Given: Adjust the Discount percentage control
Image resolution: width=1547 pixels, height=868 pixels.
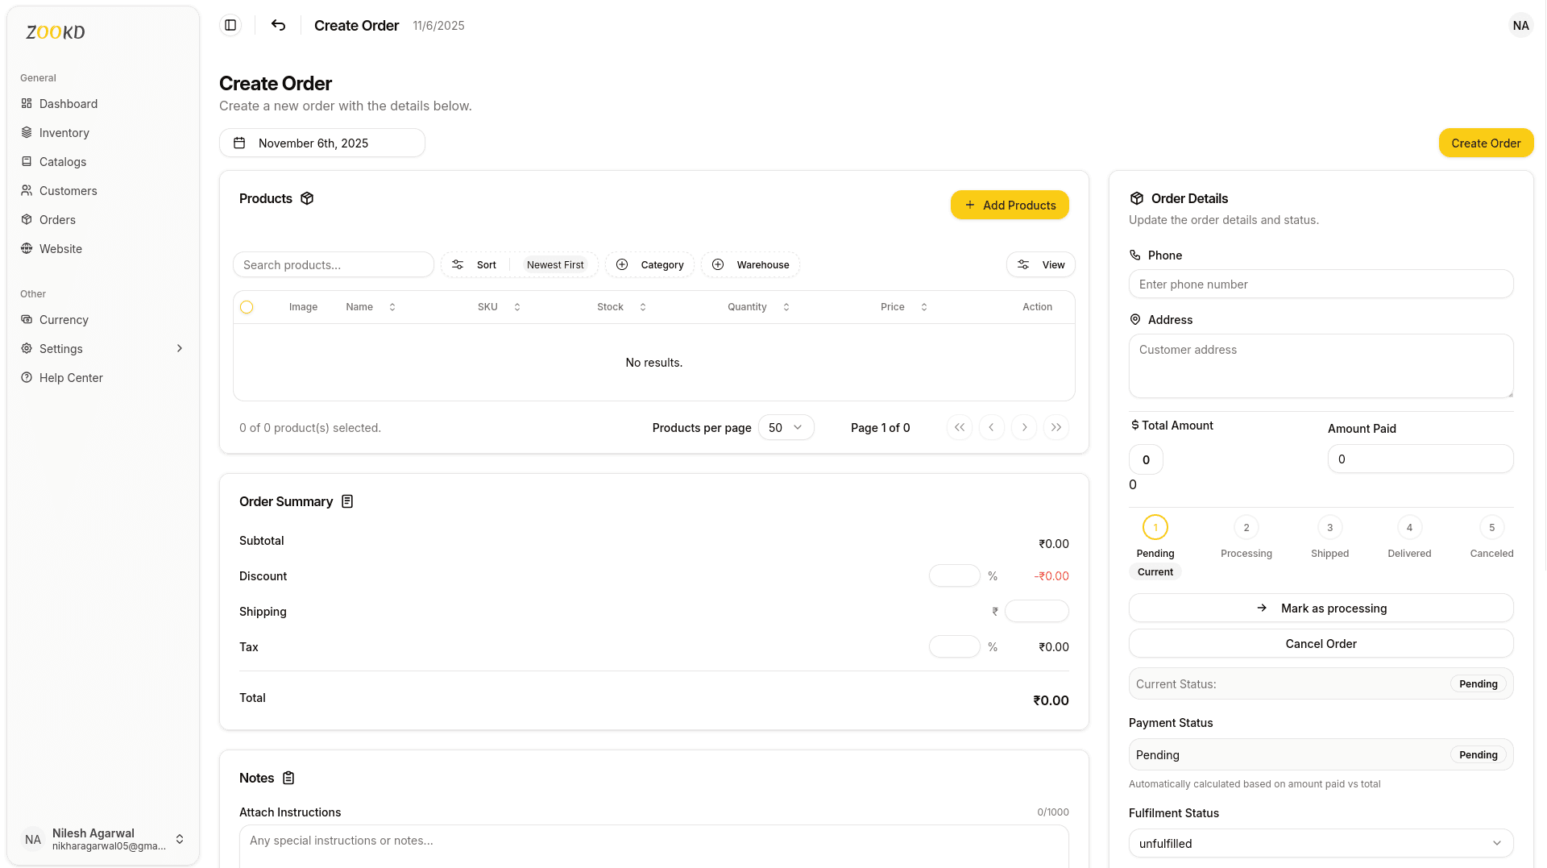Looking at the screenshot, I should [x=954, y=575].
